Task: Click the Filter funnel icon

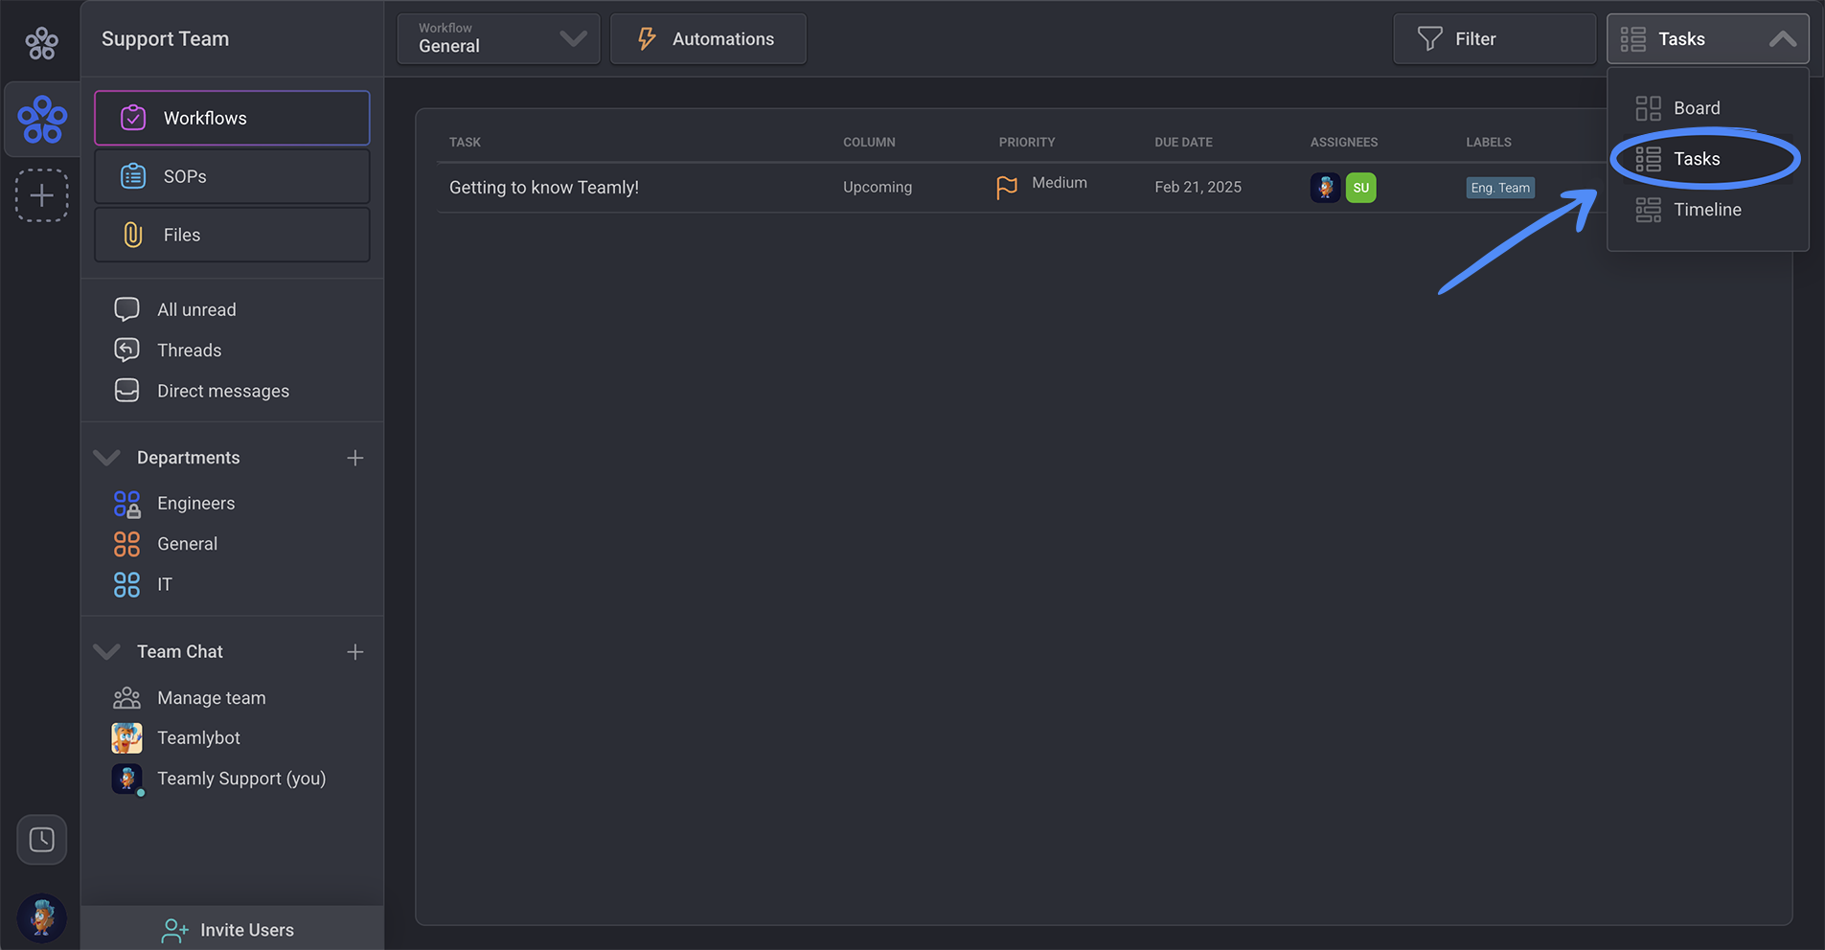Action: click(x=1429, y=39)
